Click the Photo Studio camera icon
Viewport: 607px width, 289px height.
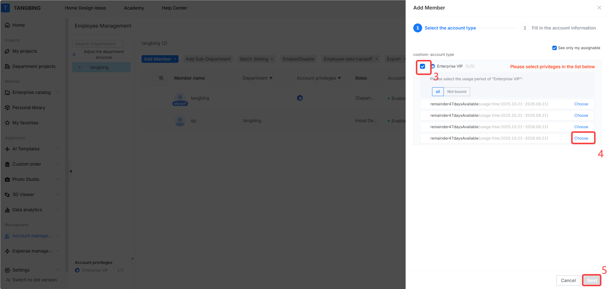coord(7,179)
